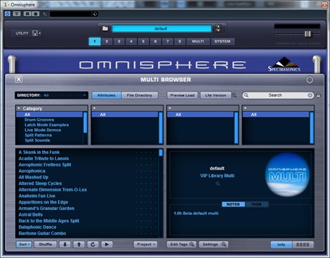Viewport: 330px width, 258px height.
Task: Select the Live Mode Demos category
Action: point(43,130)
